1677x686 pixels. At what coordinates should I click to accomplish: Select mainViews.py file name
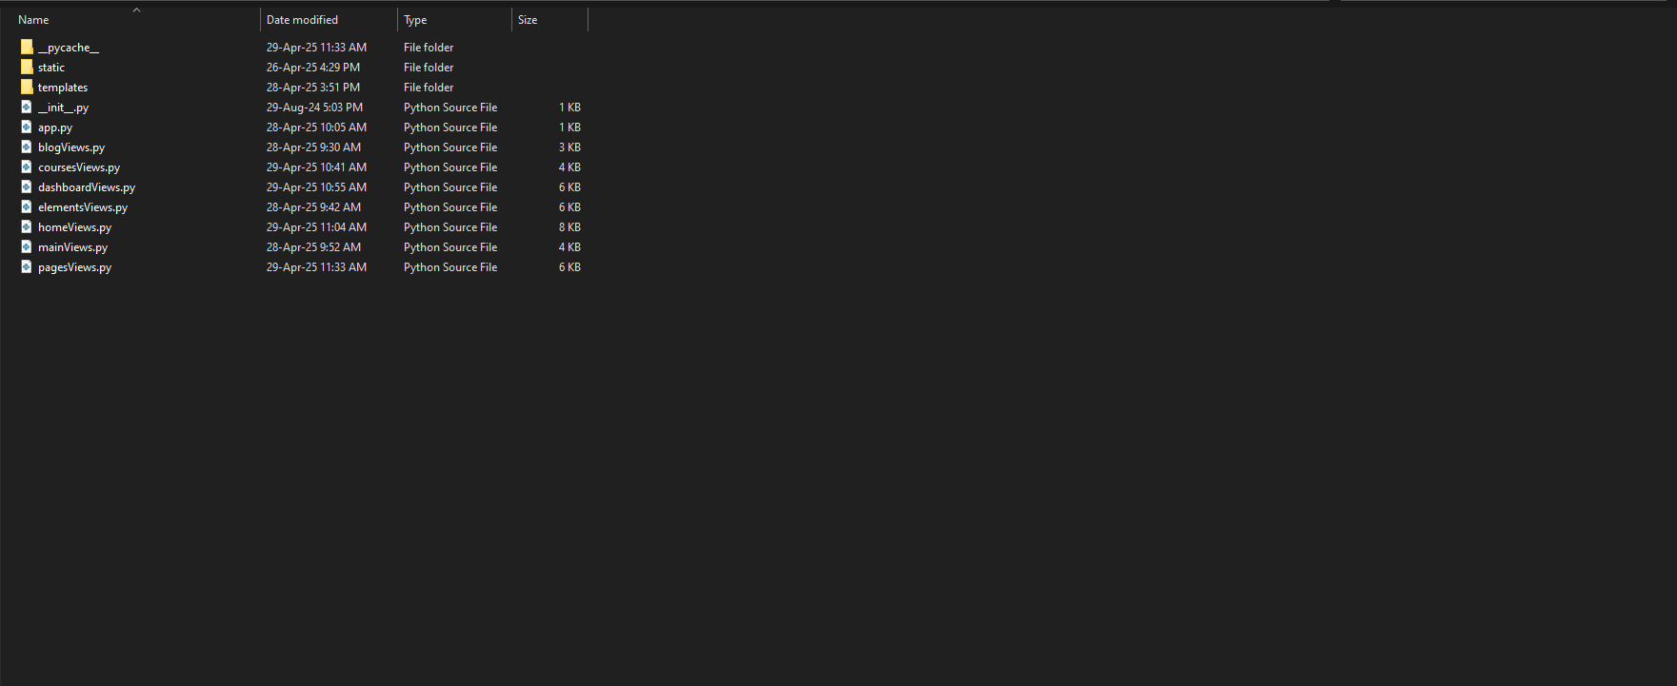coord(72,247)
